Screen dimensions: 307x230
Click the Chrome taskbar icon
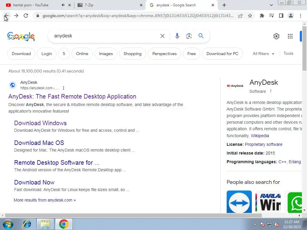click(64, 224)
